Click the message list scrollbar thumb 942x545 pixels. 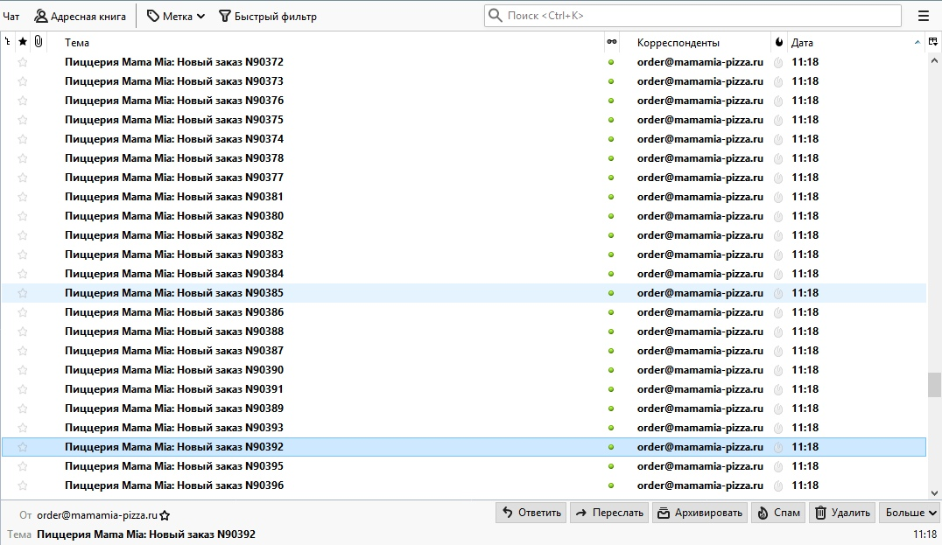934,385
